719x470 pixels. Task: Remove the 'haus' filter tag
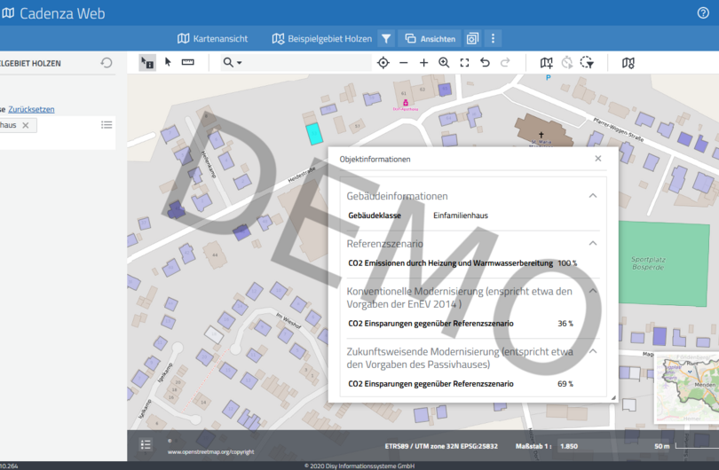pos(26,125)
